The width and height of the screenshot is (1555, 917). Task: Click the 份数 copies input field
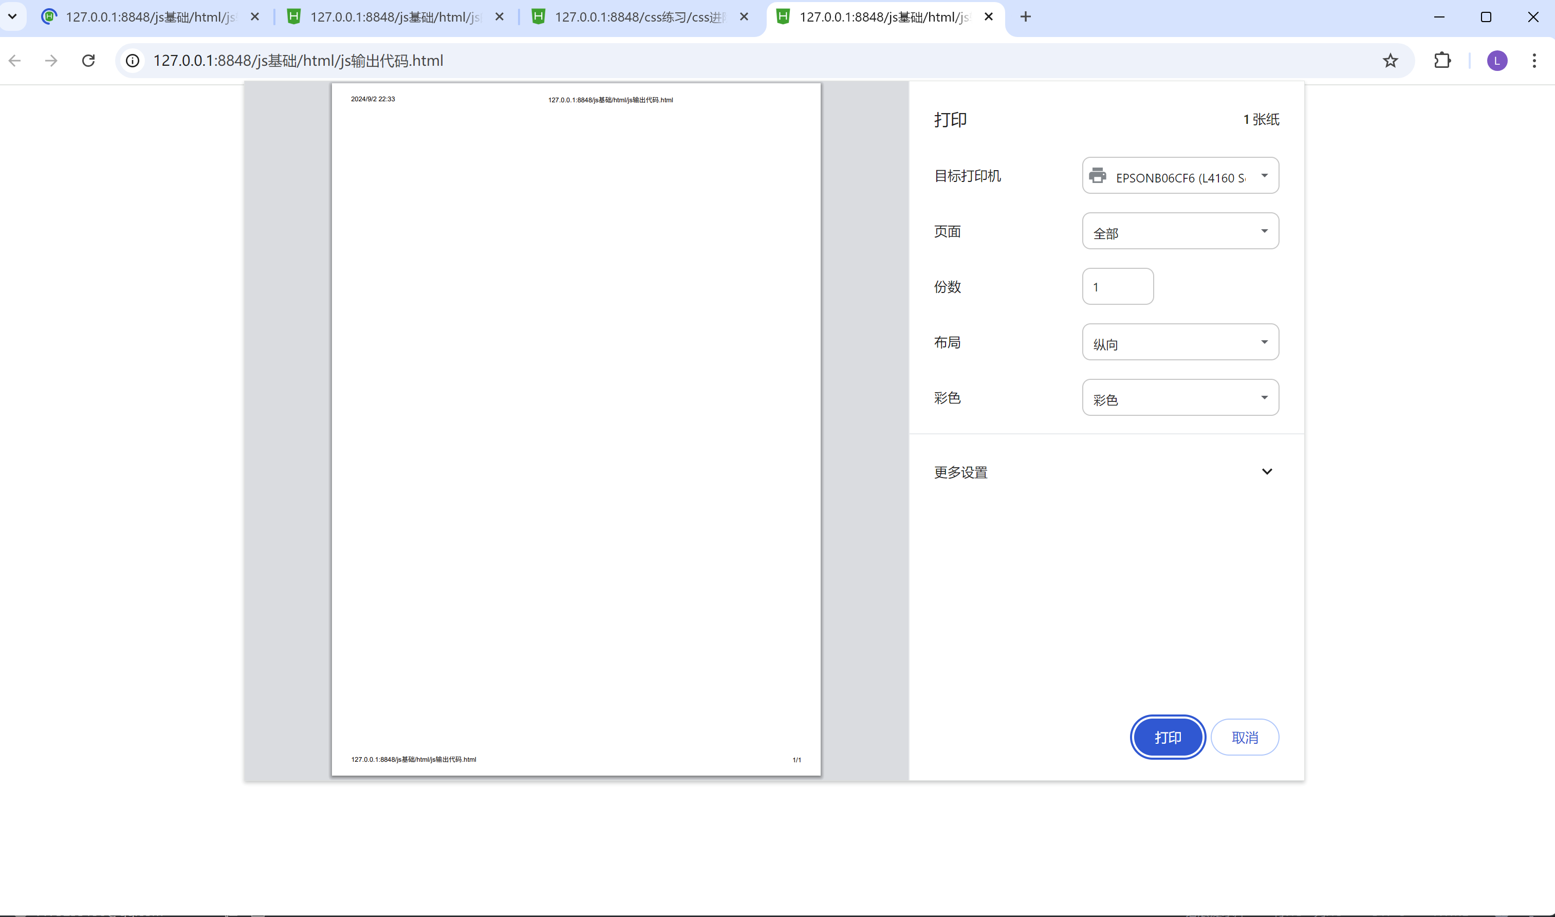(x=1118, y=287)
